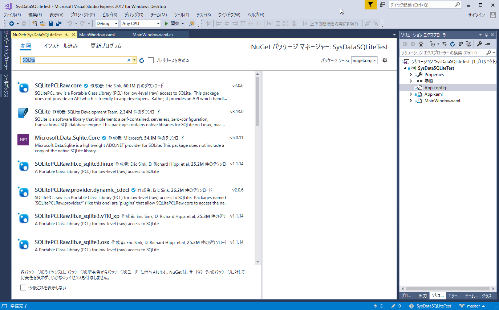Click Sync with Active Document icon
This screenshot has height=310, width=499.
[445, 44]
